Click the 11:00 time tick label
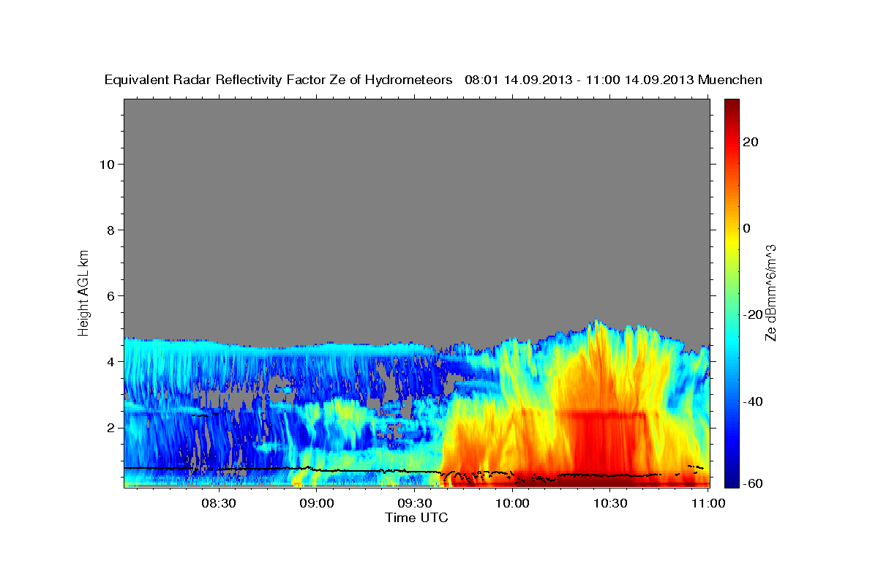The height and width of the screenshot is (585, 878). click(x=708, y=503)
